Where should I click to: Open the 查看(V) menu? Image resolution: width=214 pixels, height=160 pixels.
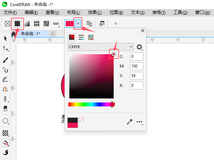[52, 13]
